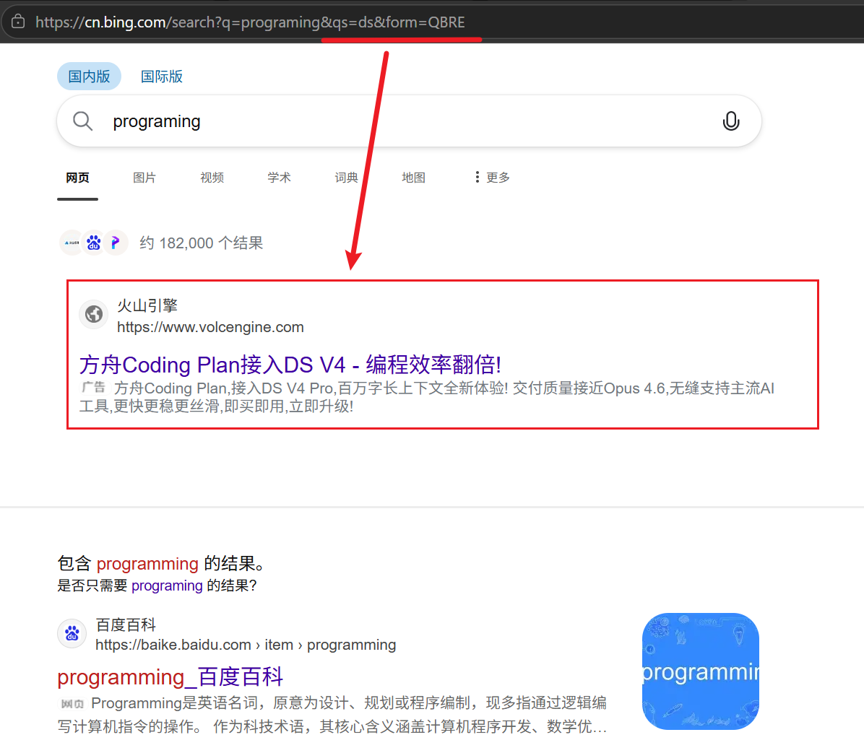Open the 视频 results tab
The height and width of the screenshot is (753, 864).
pos(212,178)
